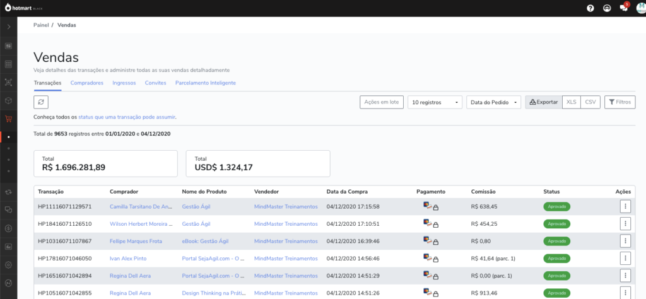Switch to the Convites tab

tap(155, 83)
